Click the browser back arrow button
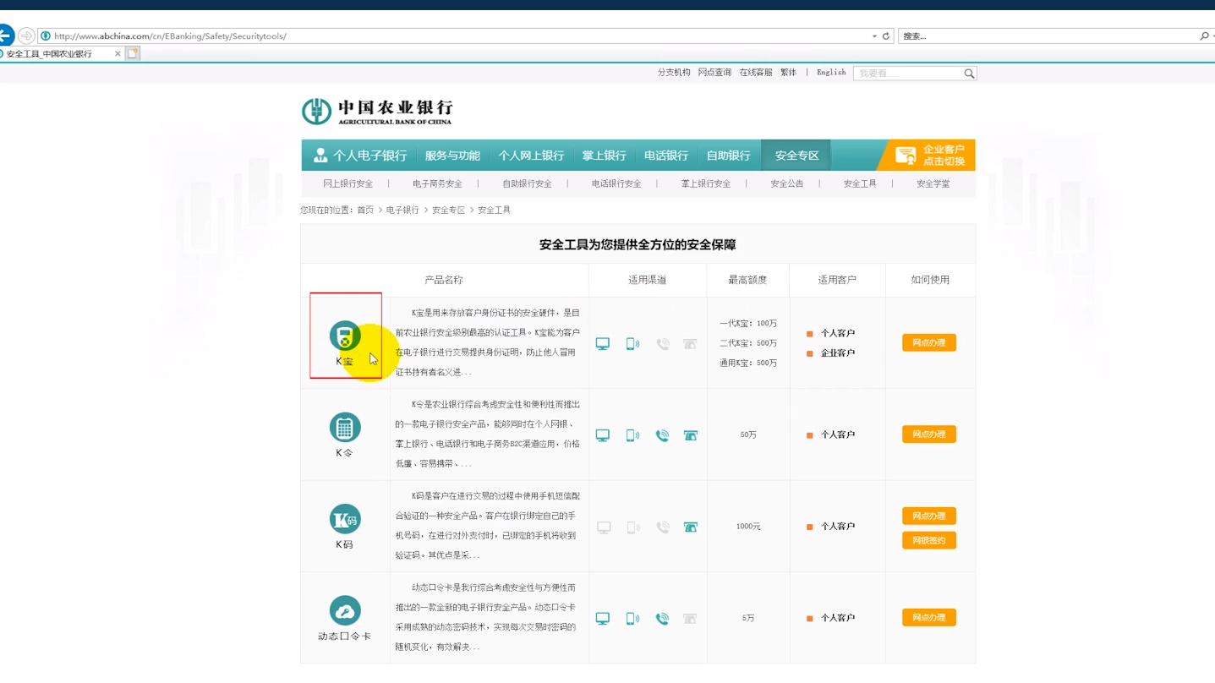The height and width of the screenshot is (683, 1215). [x=5, y=36]
